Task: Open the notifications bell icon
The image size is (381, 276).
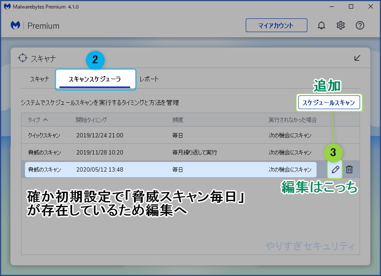Action: 321,26
